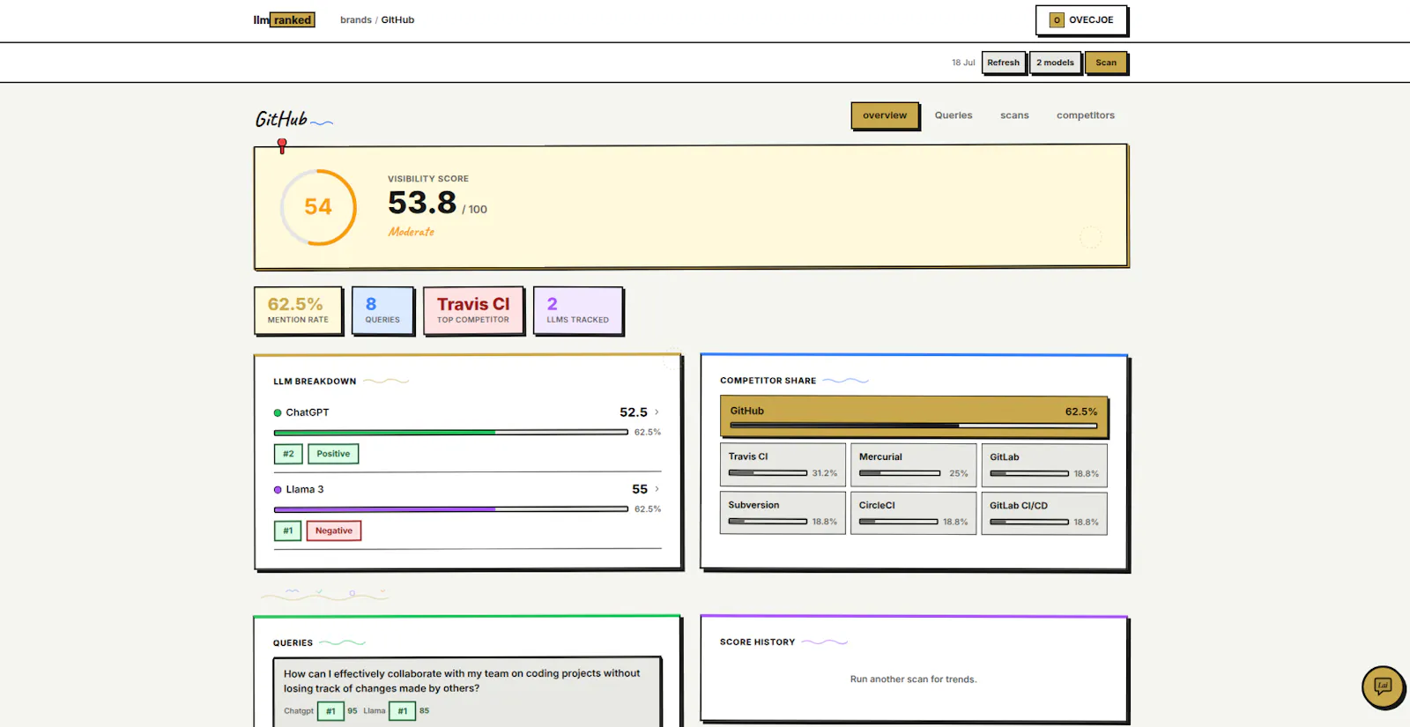Click Llama 3's #1 rank badge in breakdown
The image size is (1410, 727).
pos(287,530)
